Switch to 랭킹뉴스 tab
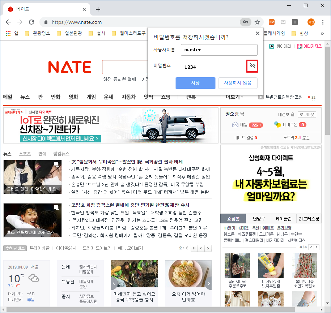Screen dimensions: 331x313 pos(61,154)
